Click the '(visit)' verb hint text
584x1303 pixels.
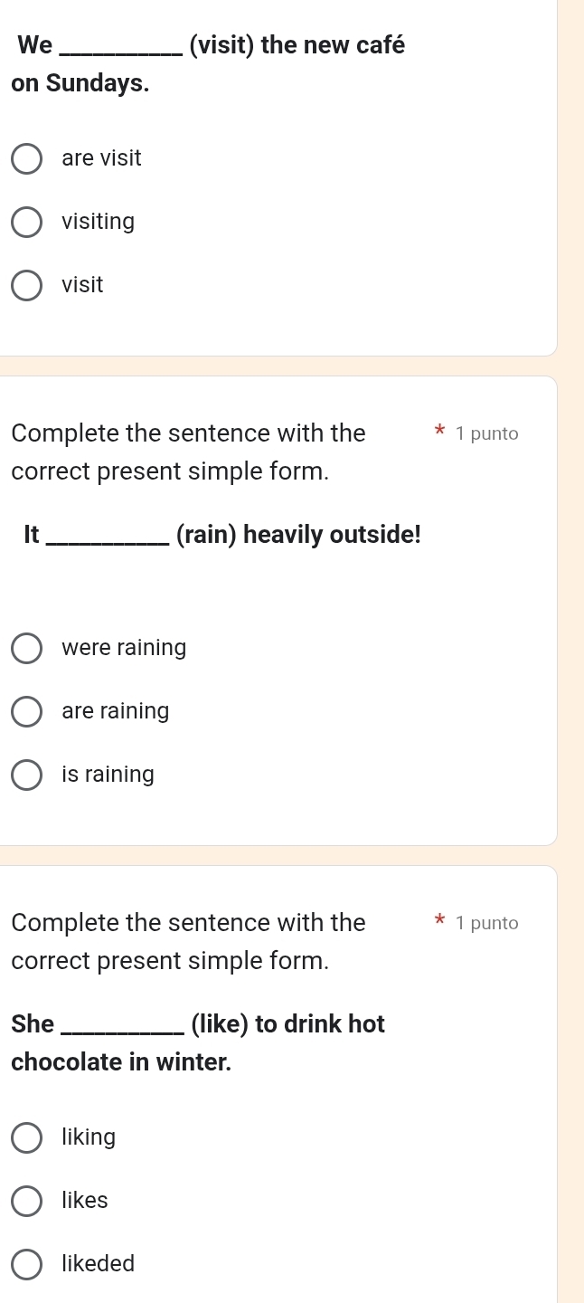221,44
